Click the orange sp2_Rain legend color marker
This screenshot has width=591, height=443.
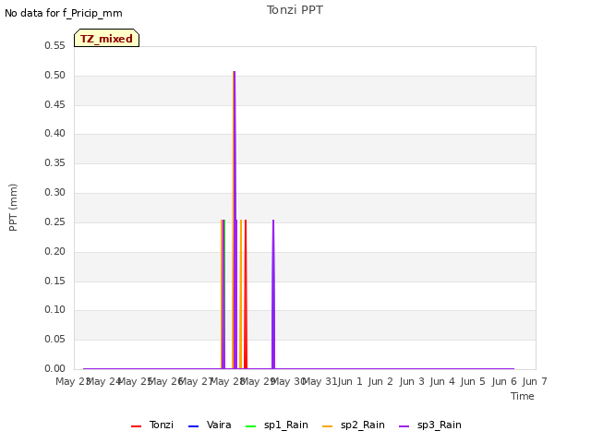pos(328,426)
